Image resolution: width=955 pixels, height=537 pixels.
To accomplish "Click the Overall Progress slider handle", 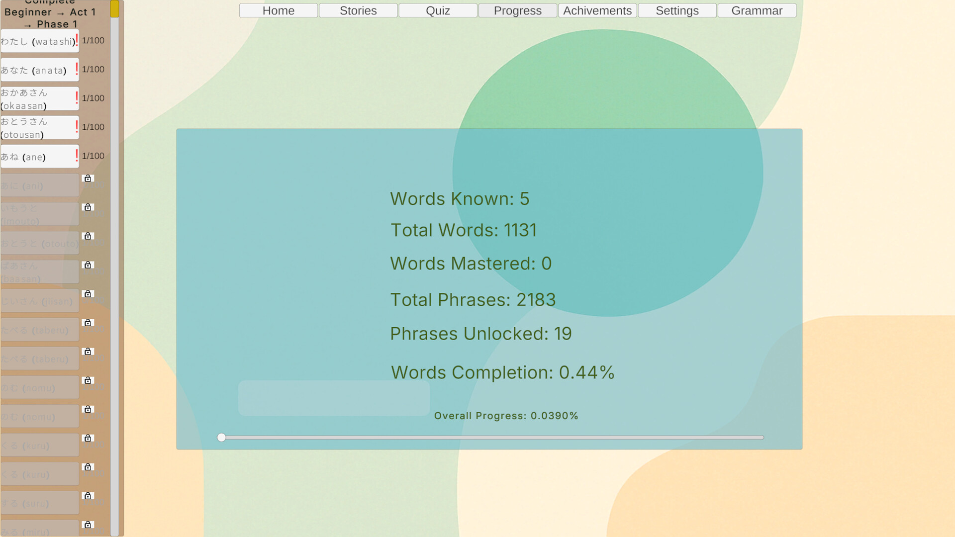I will [221, 438].
